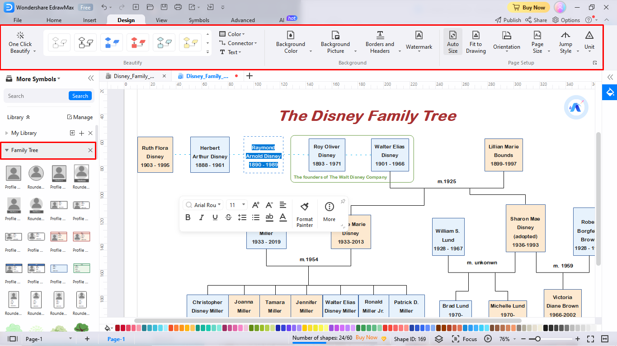The width and height of the screenshot is (617, 346).
Task: Open the Connector style dropdown
Action: (238, 43)
